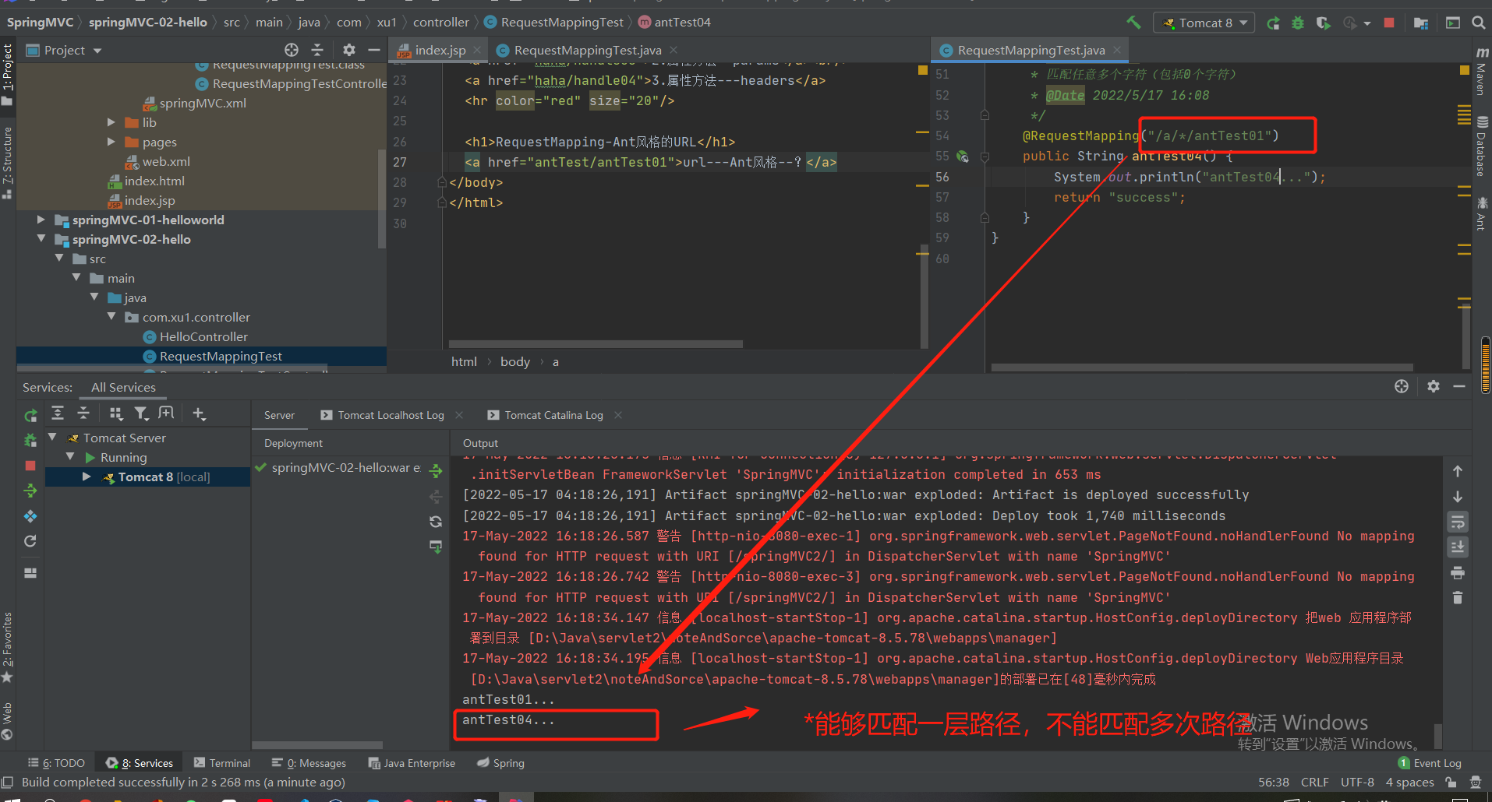Click the locate file target icon in Project panel
Screen dimensions: 1492x802
292,50
